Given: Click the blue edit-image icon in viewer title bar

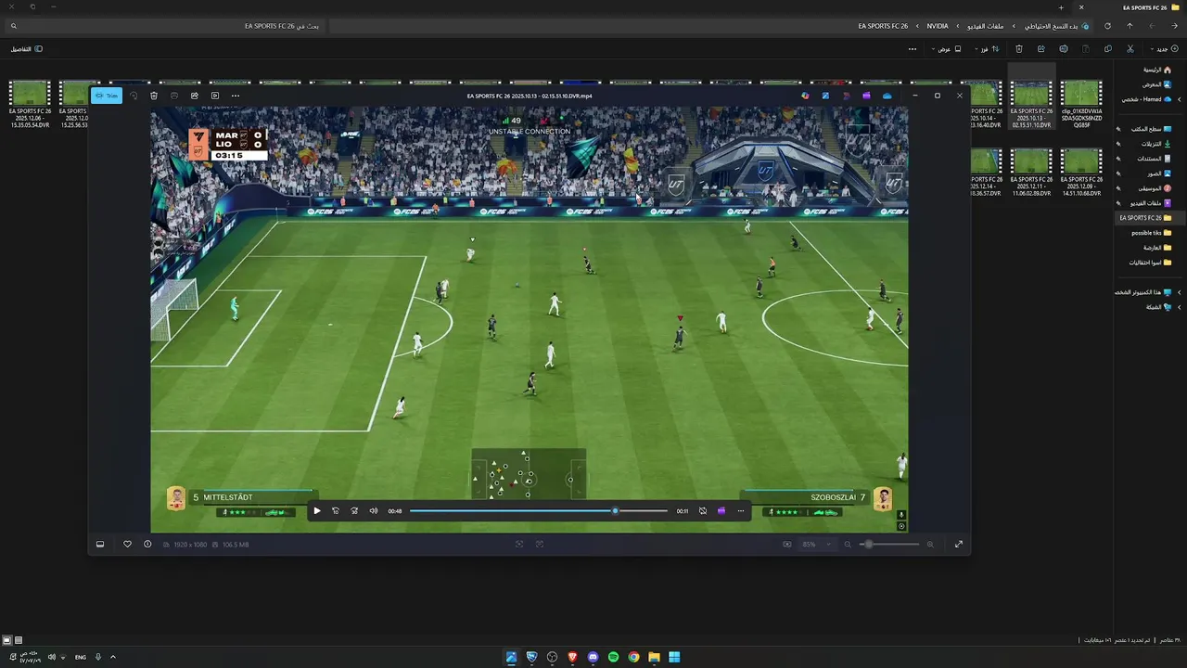Looking at the screenshot, I should point(825,96).
